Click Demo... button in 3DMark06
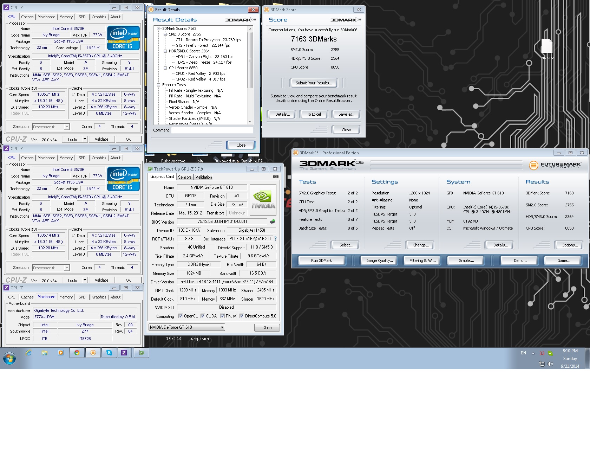Image resolution: width=590 pixels, height=450 pixels. [520, 261]
